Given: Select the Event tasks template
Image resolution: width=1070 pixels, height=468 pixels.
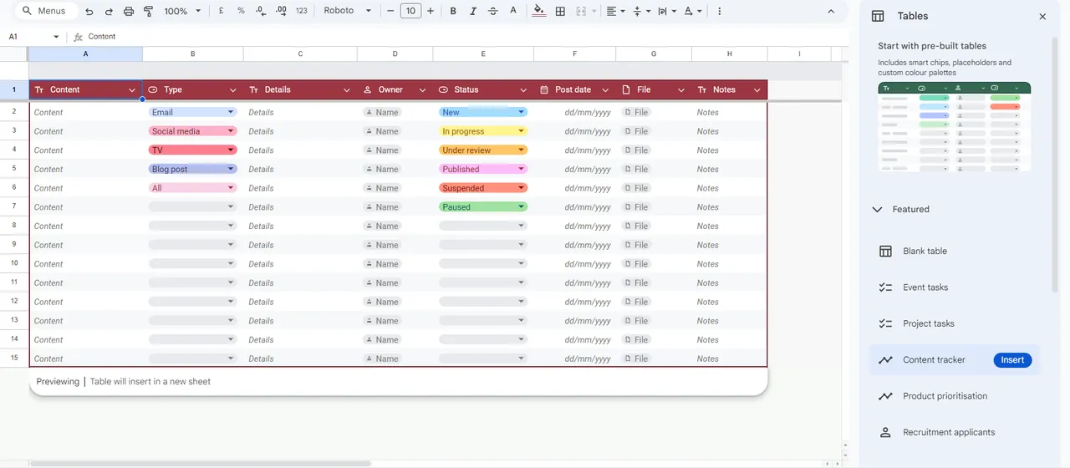Looking at the screenshot, I should 955,287.
